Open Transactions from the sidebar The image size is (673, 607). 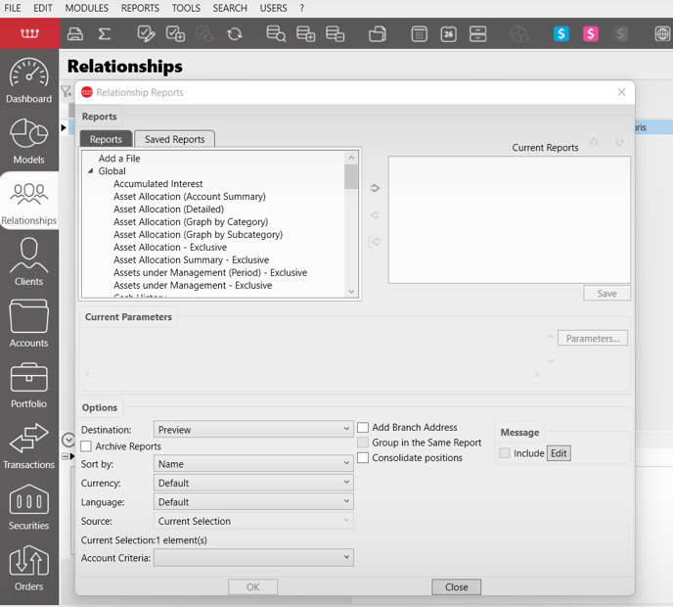point(28,446)
